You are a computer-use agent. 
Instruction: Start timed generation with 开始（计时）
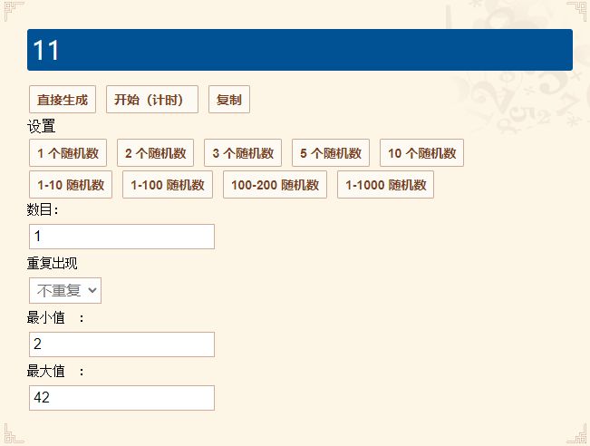(x=152, y=100)
